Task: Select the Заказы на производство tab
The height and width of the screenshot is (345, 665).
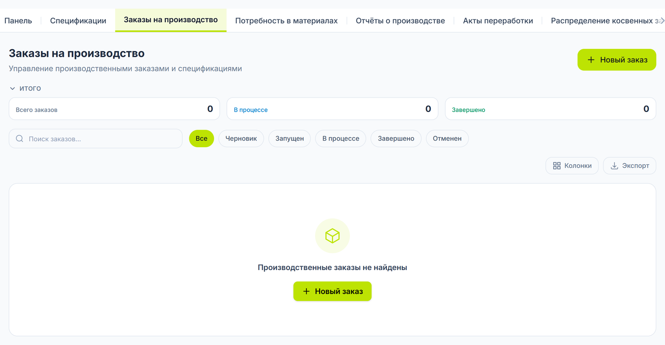Action: 171,20
